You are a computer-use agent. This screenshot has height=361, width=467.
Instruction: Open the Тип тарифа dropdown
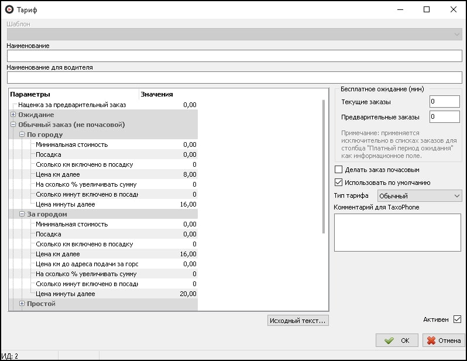[420, 196]
